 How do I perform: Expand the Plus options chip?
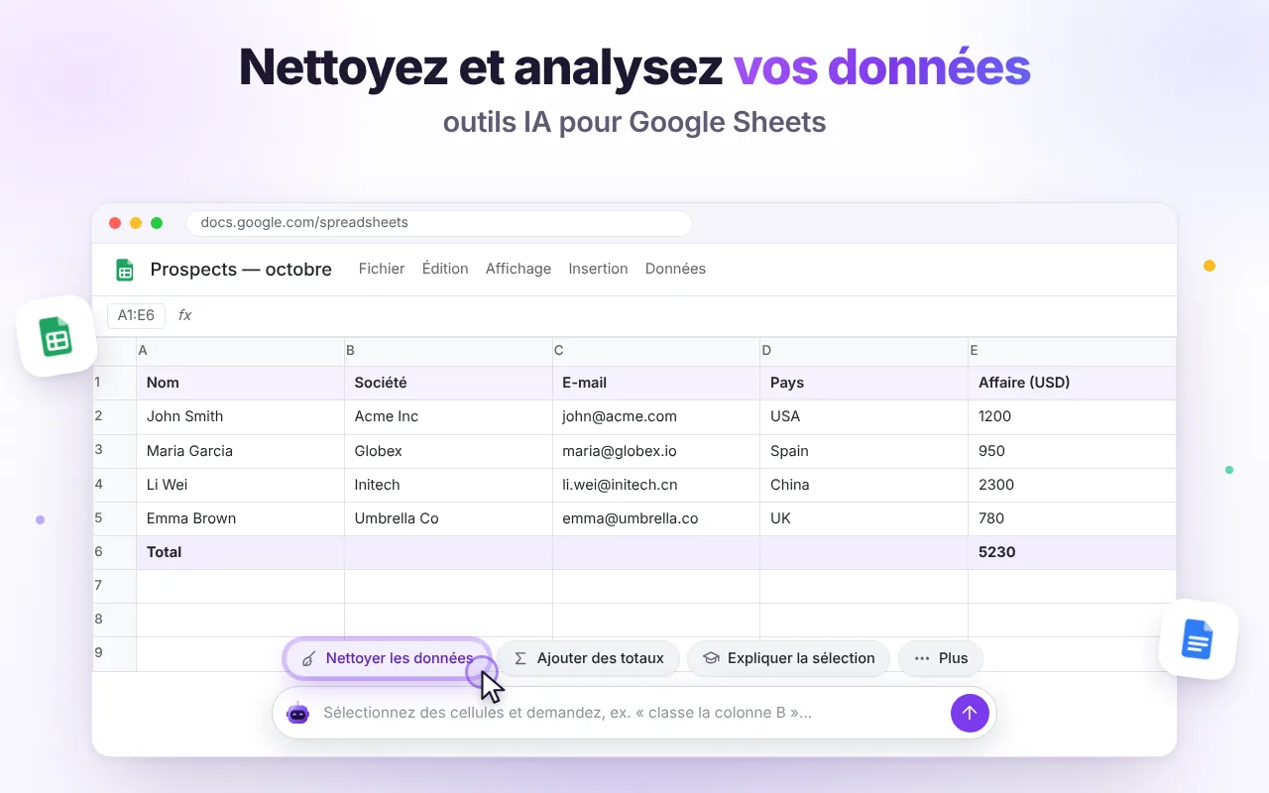940,658
